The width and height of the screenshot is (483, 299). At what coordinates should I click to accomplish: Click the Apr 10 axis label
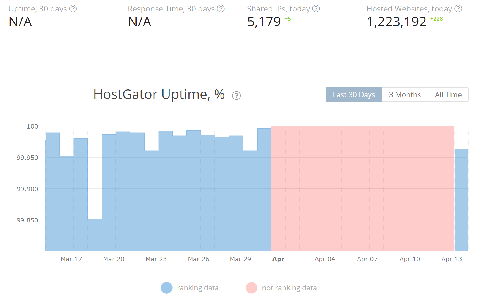pyautogui.click(x=410, y=259)
